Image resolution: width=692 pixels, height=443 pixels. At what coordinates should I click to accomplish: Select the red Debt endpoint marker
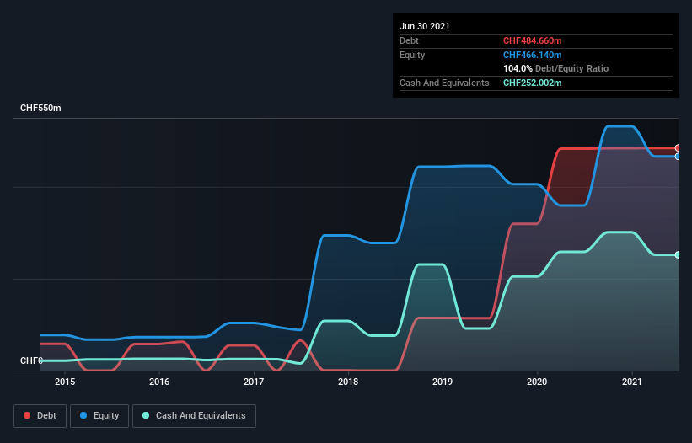tap(678, 148)
